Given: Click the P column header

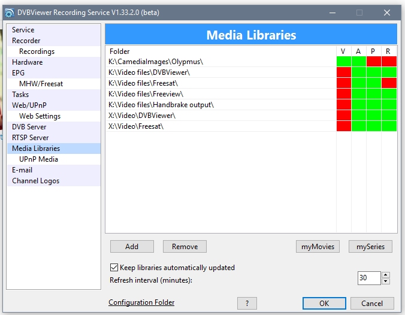Looking at the screenshot, I should [374, 52].
